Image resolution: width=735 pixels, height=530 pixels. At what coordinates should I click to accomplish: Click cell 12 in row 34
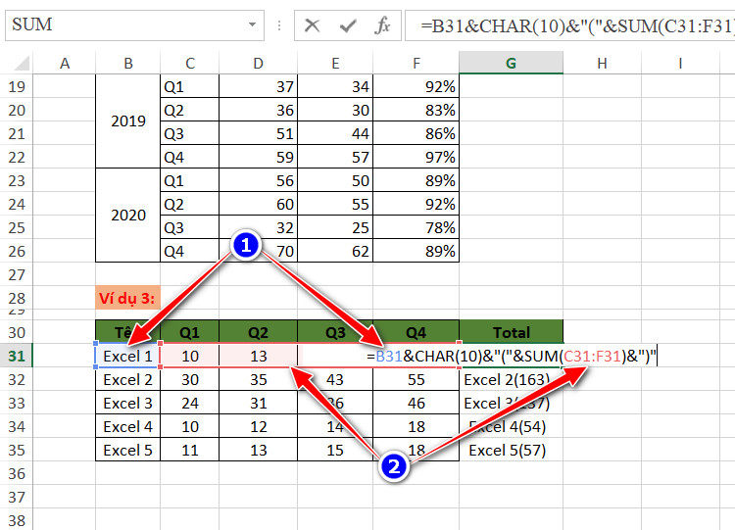click(258, 426)
